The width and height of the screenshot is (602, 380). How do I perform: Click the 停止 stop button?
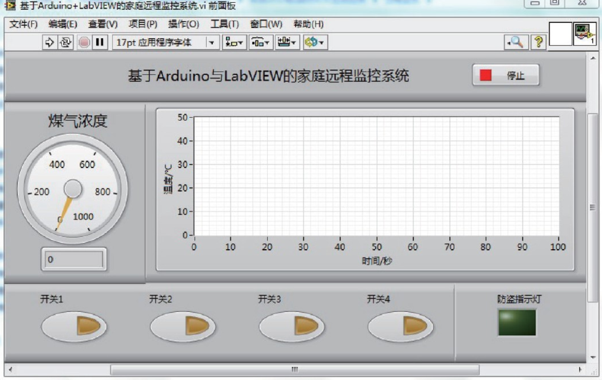[x=506, y=75]
